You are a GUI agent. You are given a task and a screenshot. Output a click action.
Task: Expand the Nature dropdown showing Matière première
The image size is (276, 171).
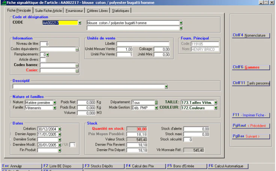point(54,102)
